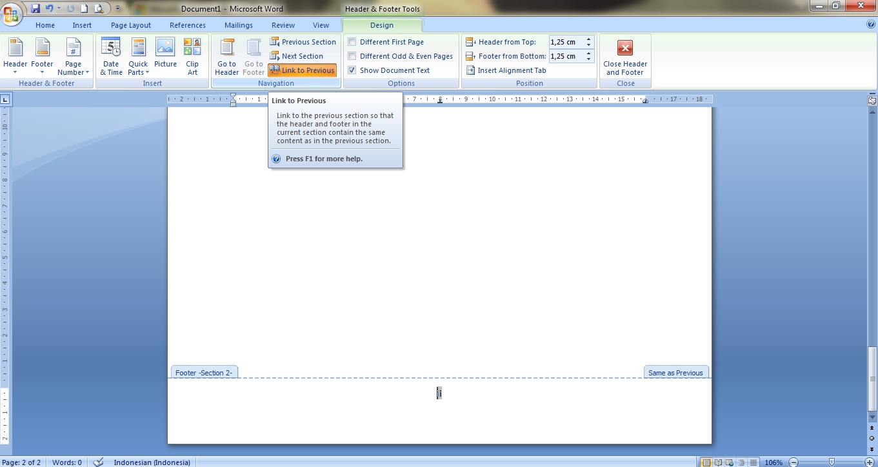The width and height of the screenshot is (878, 467).
Task: Edit the Footer from Bottom field
Action: (x=566, y=56)
